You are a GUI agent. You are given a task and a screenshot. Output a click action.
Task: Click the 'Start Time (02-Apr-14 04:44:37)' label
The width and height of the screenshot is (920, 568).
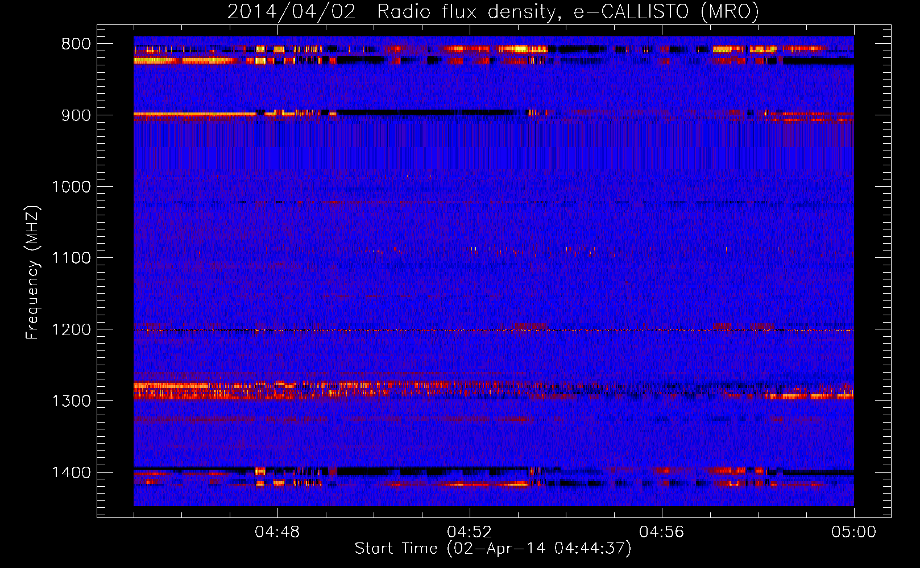493,549
